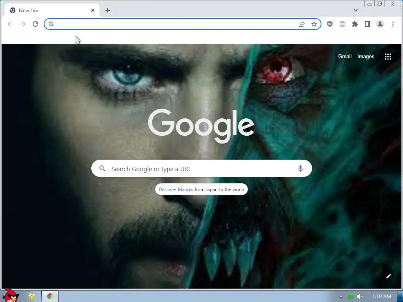Click the Chrome taskbar button
This screenshot has width=403, height=302.
click(50, 296)
